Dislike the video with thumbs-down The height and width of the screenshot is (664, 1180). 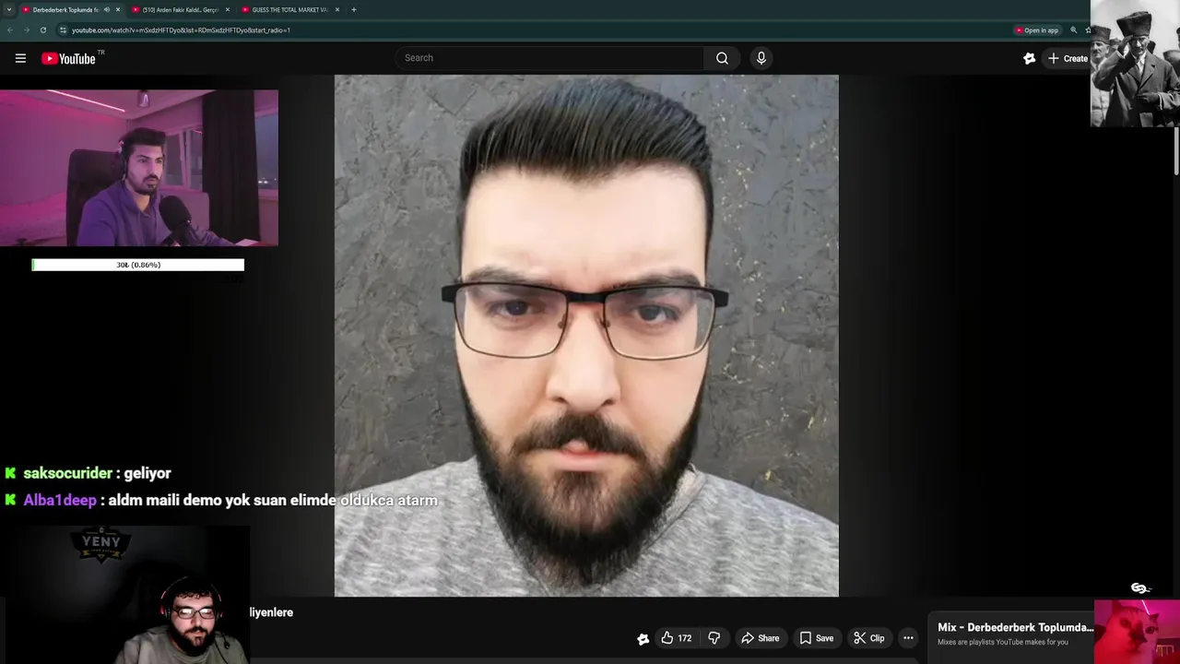click(x=714, y=638)
